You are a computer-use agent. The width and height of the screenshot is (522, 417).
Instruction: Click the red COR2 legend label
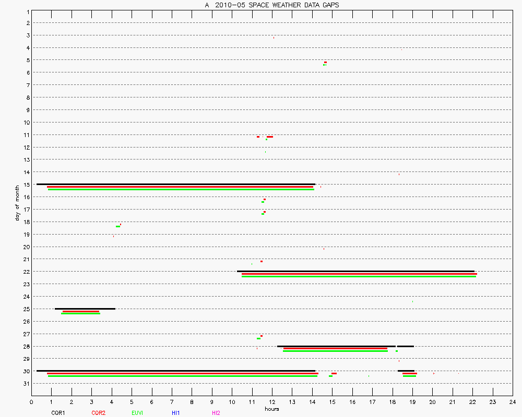pos(98,413)
